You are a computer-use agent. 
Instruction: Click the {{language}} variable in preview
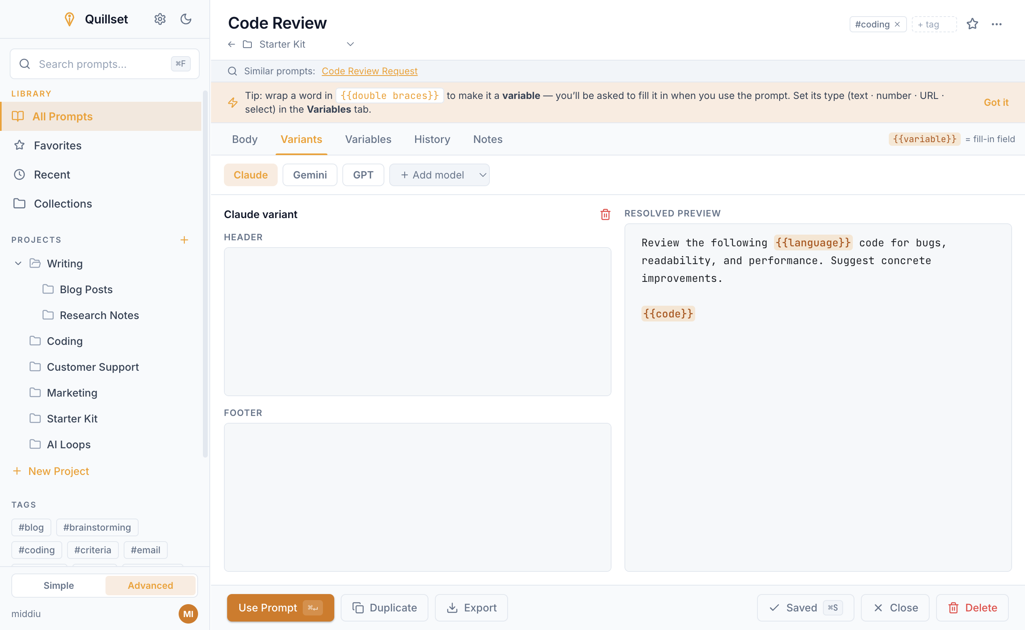(x=813, y=242)
